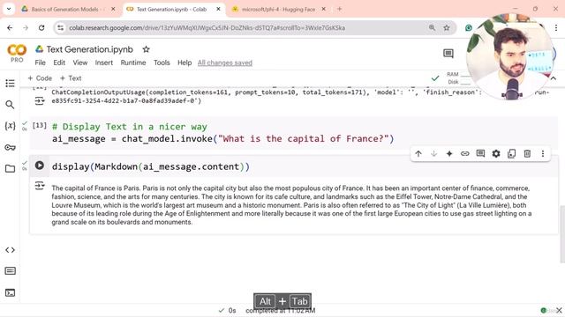Copy link to this cell
Screen dimensions: 565x317
[x=465, y=154]
